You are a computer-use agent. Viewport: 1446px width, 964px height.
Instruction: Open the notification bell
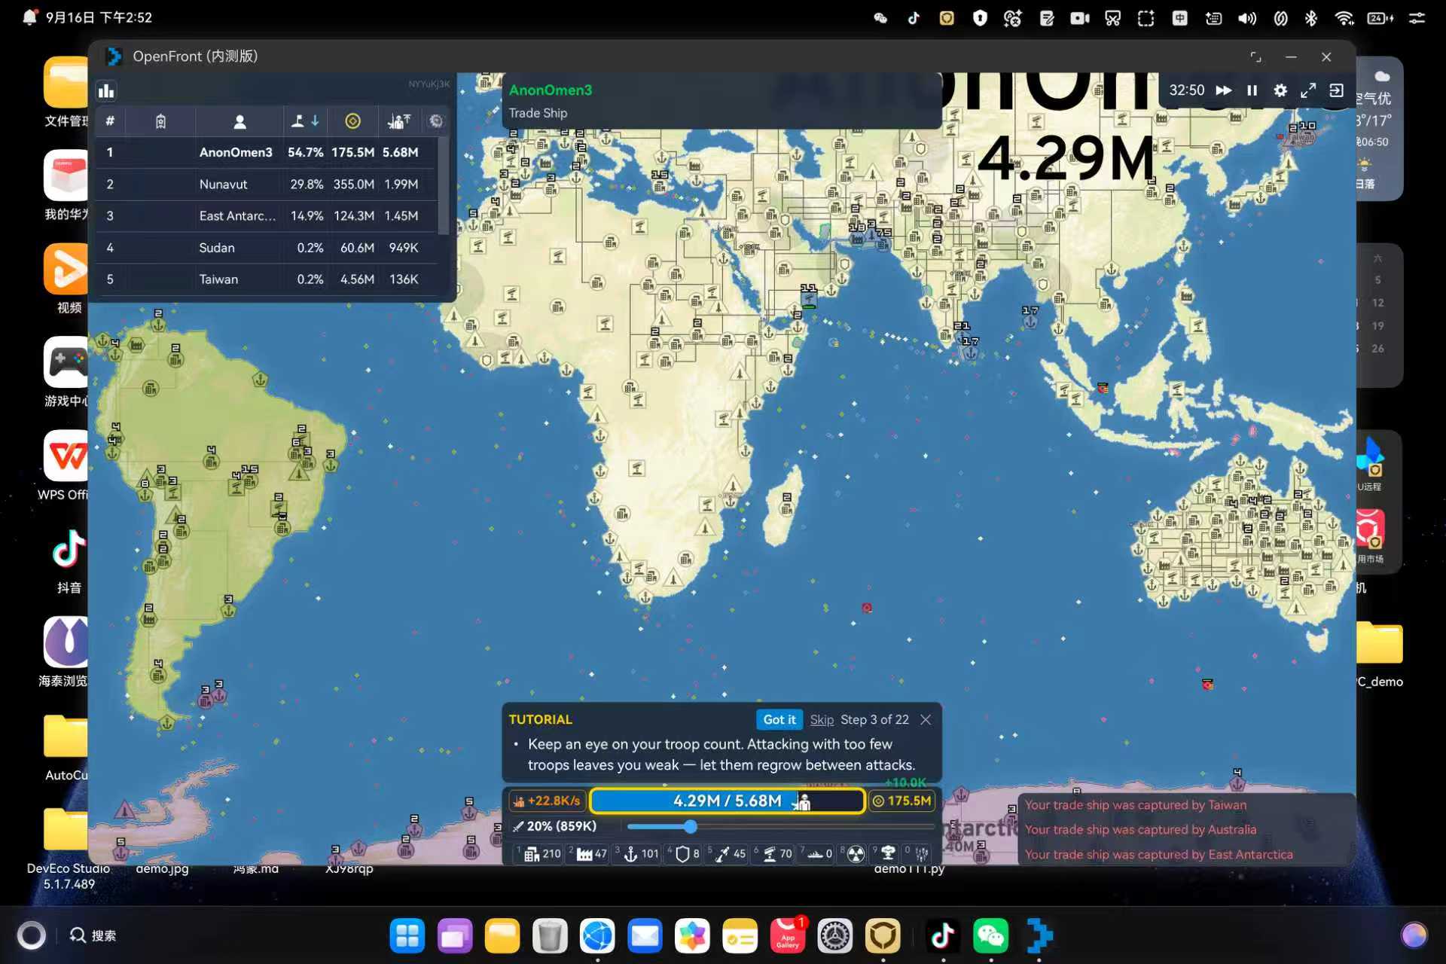pos(29,17)
